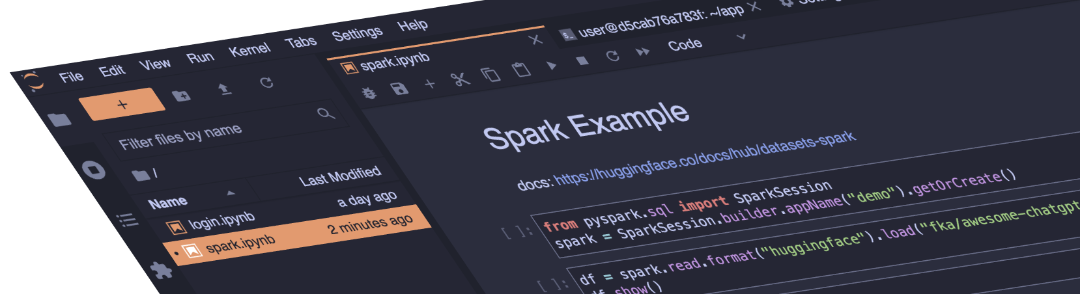Image resolution: width=1080 pixels, height=294 pixels.
Task: Open the extension manager puzzle icon
Action: point(161,269)
